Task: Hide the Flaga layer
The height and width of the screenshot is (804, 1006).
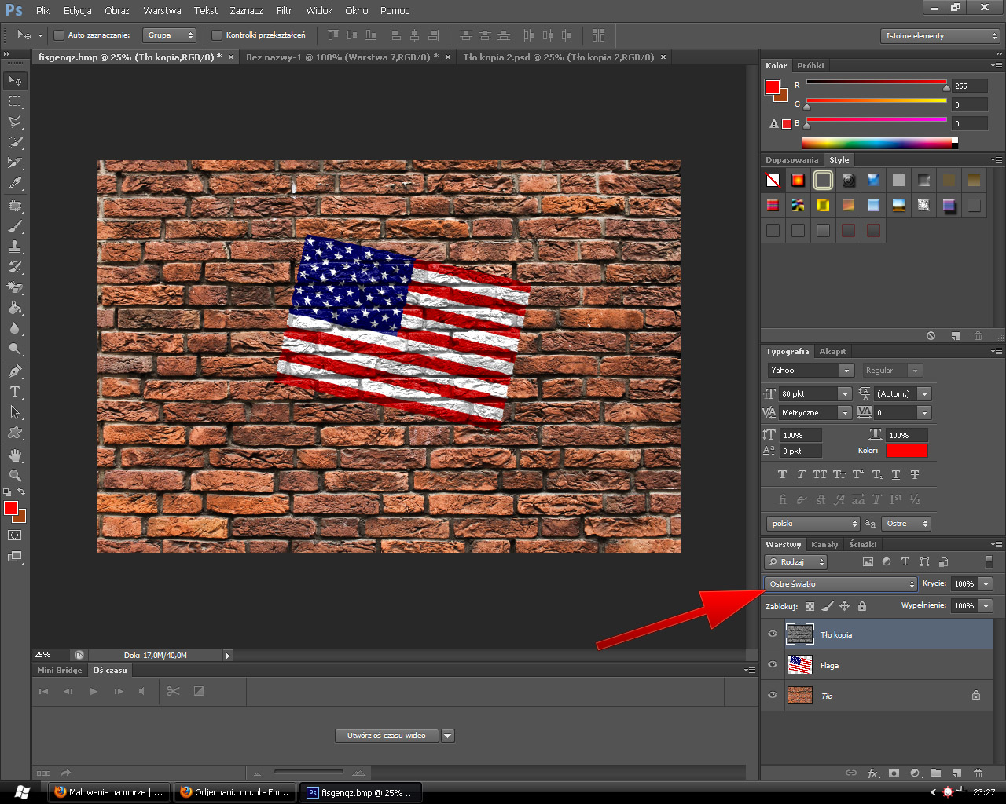Action: click(773, 665)
